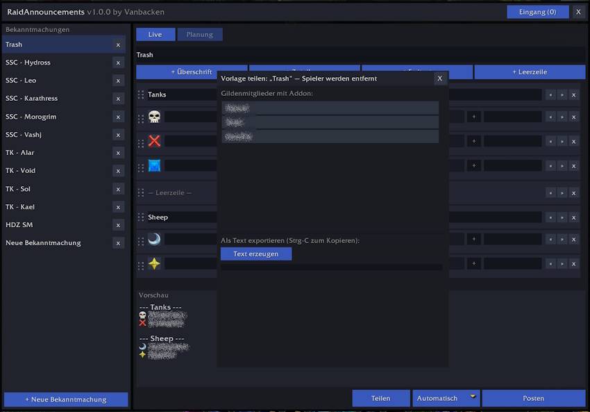
Task: Open the Automatisch channel dropdown
Action: pyautogui.click(x=446, y=398)
